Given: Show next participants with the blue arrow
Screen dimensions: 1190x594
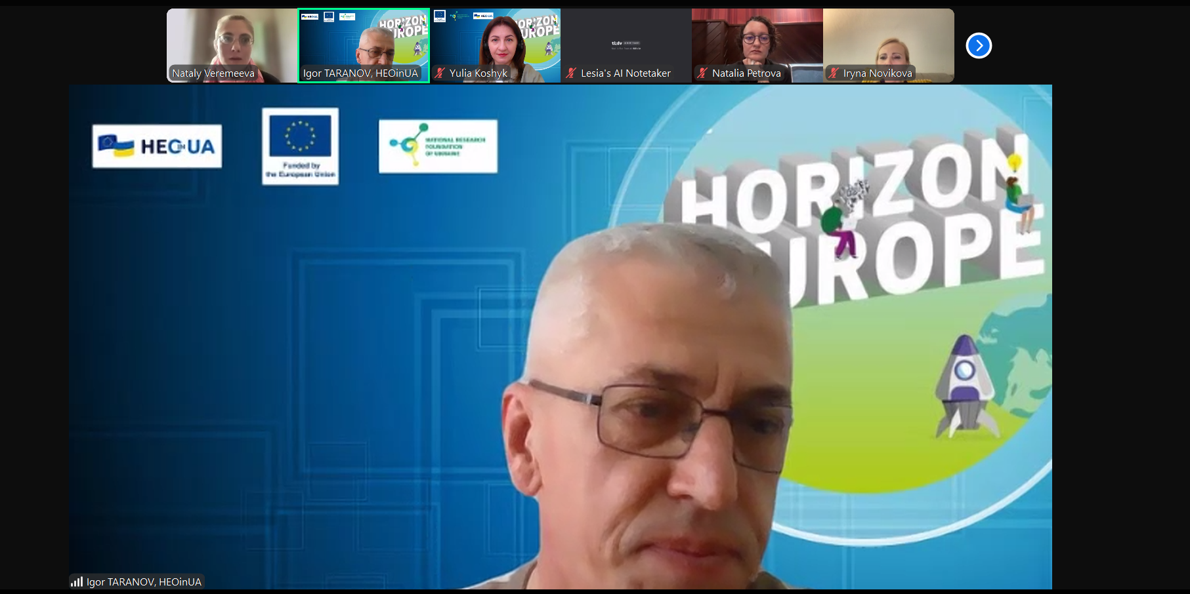Looking at the screenshot, I should pos(979,45).
